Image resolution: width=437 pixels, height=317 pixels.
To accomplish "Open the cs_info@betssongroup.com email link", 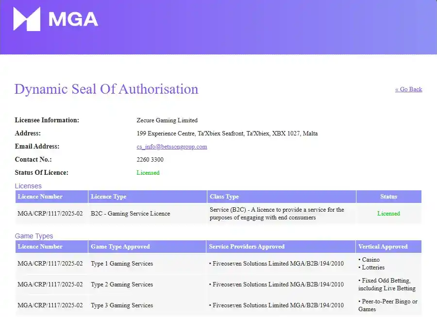I will [x=172, y=147].
